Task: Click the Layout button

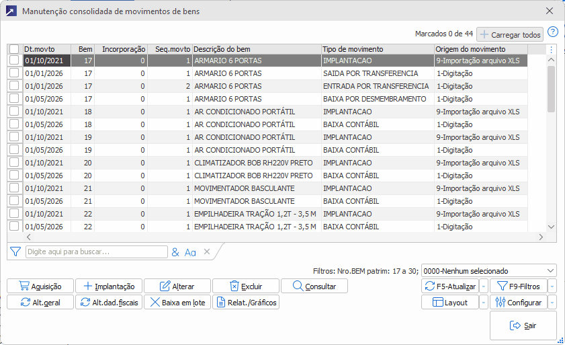Action: point(450,303)
